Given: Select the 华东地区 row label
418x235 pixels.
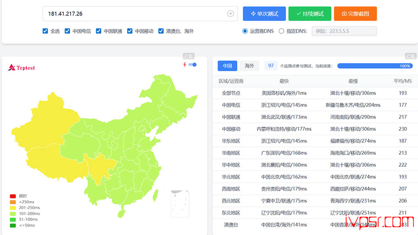Looking at the screenshot, I should pyautogui.click(x=231, y=141).
